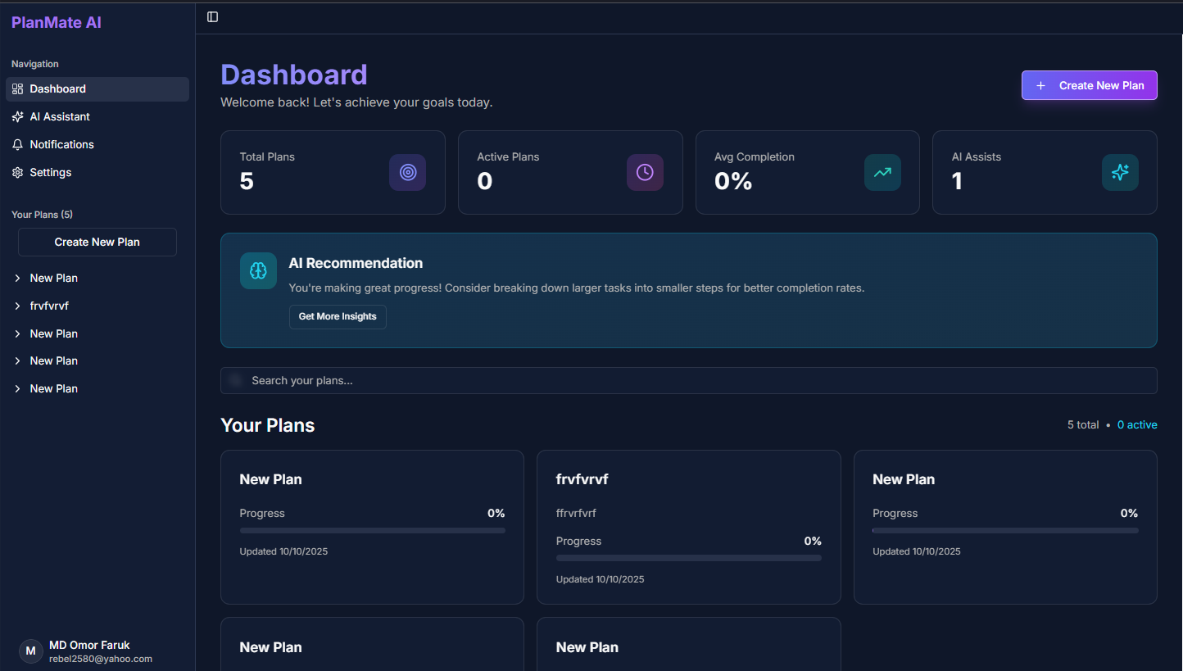Image resolution: width=1183 pixels, height=671 pixels.
Task: Click the clock icon in Active Plans
Action: pyautogui.click(x=645, y=172)
